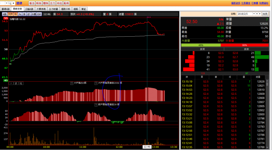Open the 分點K線 tab

[29, 9]
